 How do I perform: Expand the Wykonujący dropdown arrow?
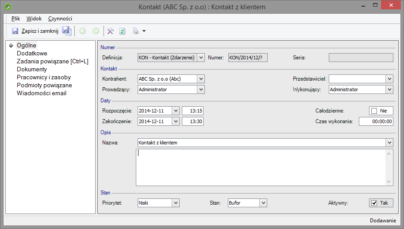pos(389,89)
